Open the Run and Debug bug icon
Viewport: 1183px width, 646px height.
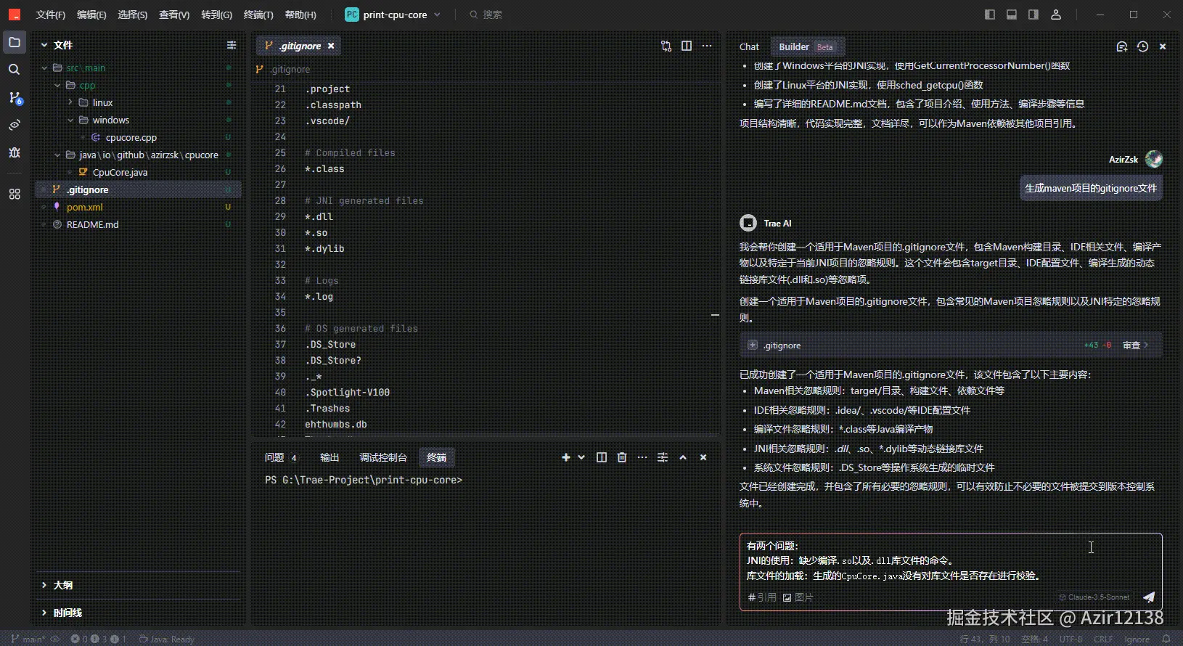coord(15,152)
